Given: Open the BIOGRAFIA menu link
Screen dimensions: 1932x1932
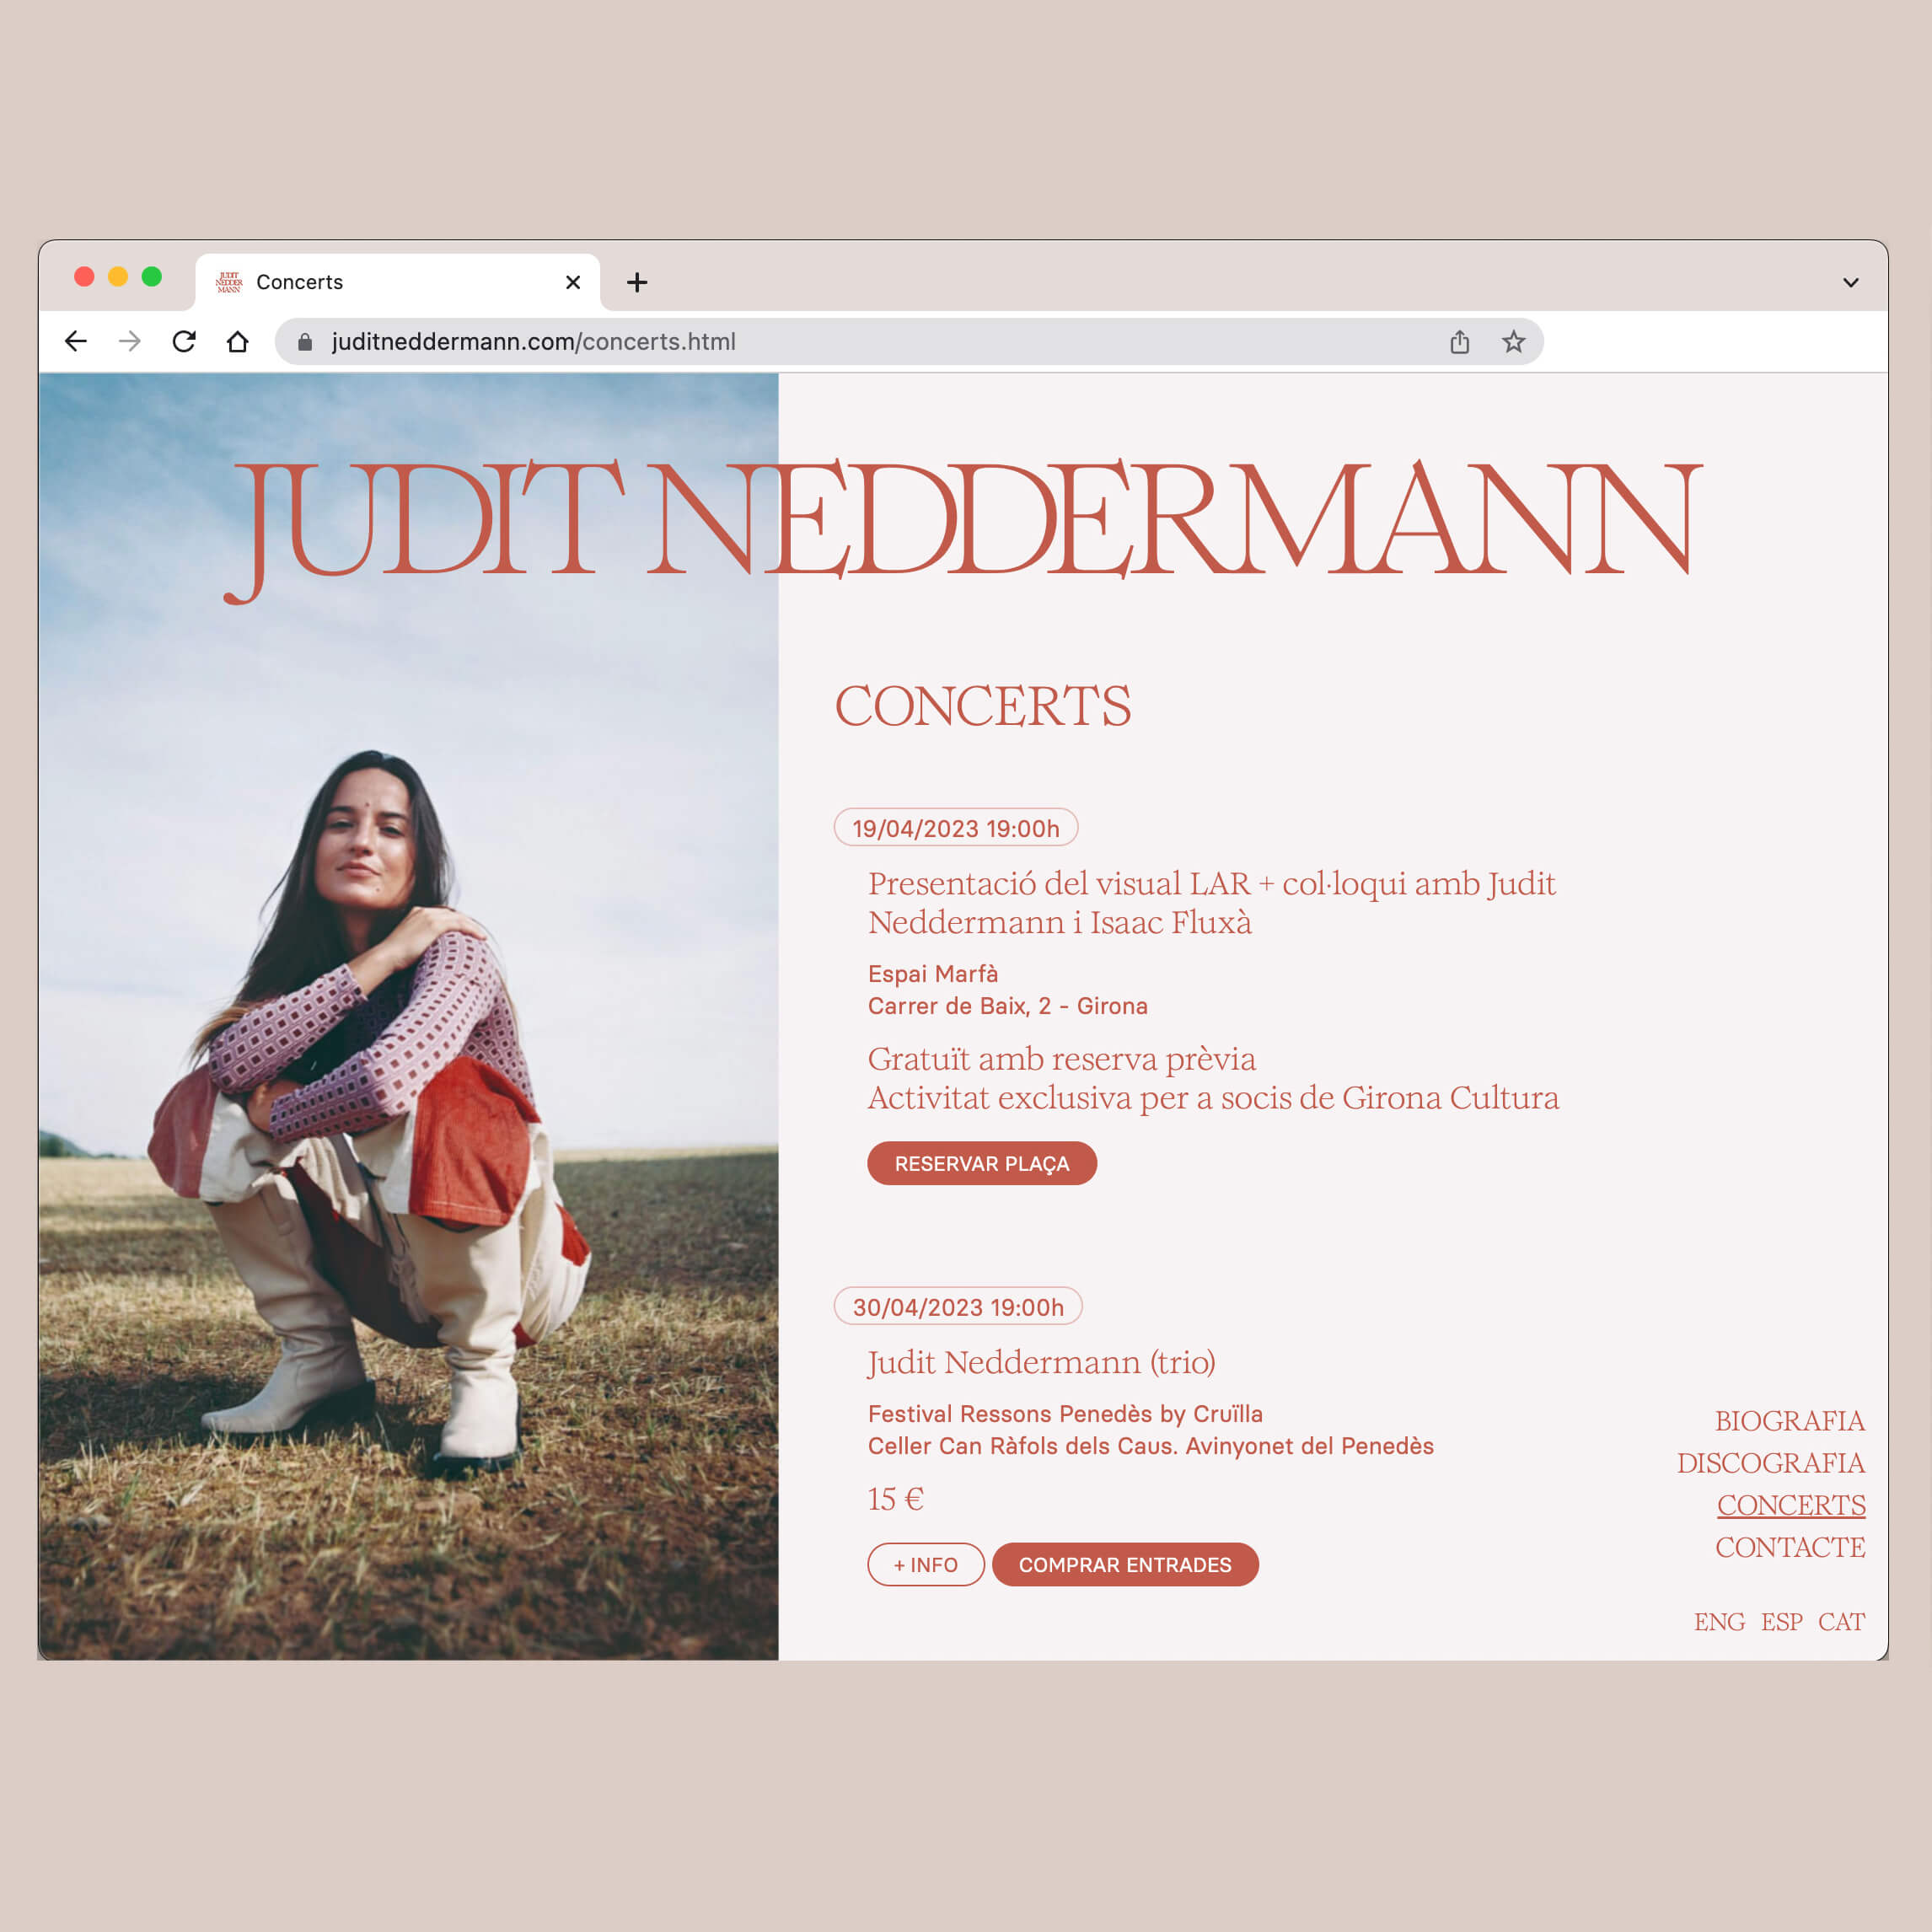Looking at the screenshot, I should (x=1789, y=1421).
